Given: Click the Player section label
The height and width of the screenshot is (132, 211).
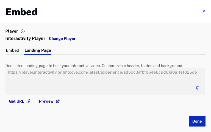Looking at the screenshot, I should coord(12,31).
